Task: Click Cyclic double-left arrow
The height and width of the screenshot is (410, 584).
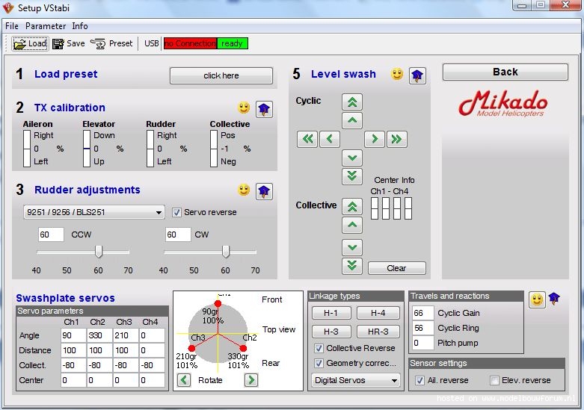Action: (x=307, y=139)
